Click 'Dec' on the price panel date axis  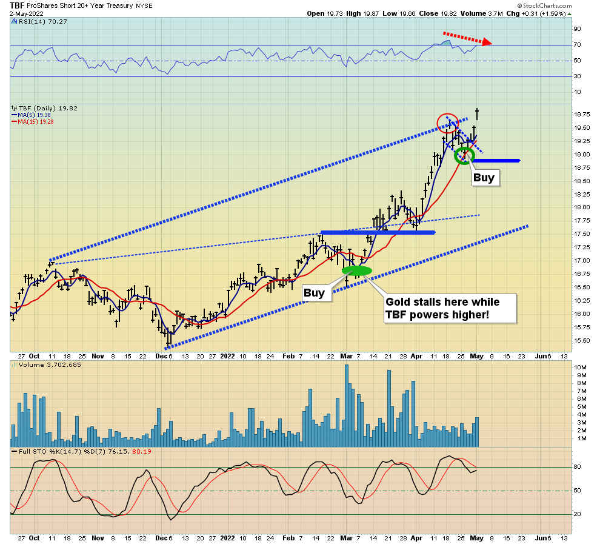point(161,356)
